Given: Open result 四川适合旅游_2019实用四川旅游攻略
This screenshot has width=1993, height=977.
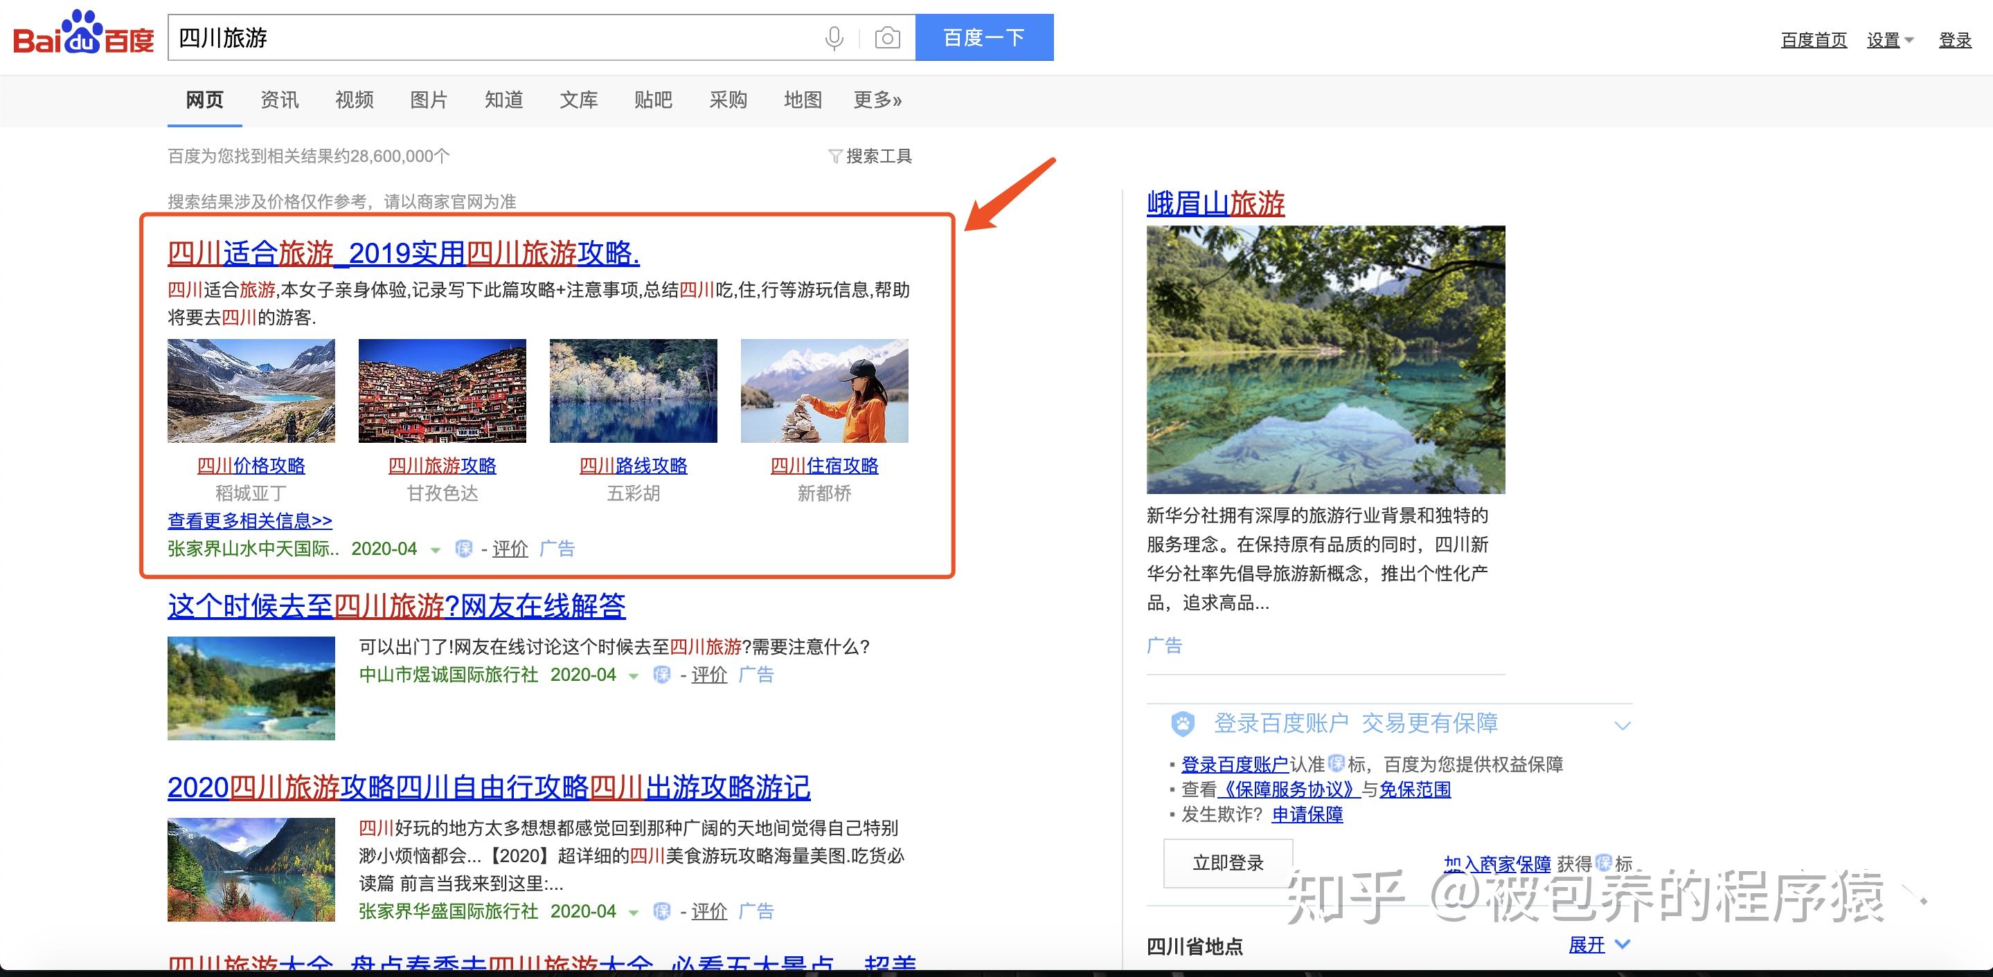Looking at the screenshot, I should pos(403,253).
